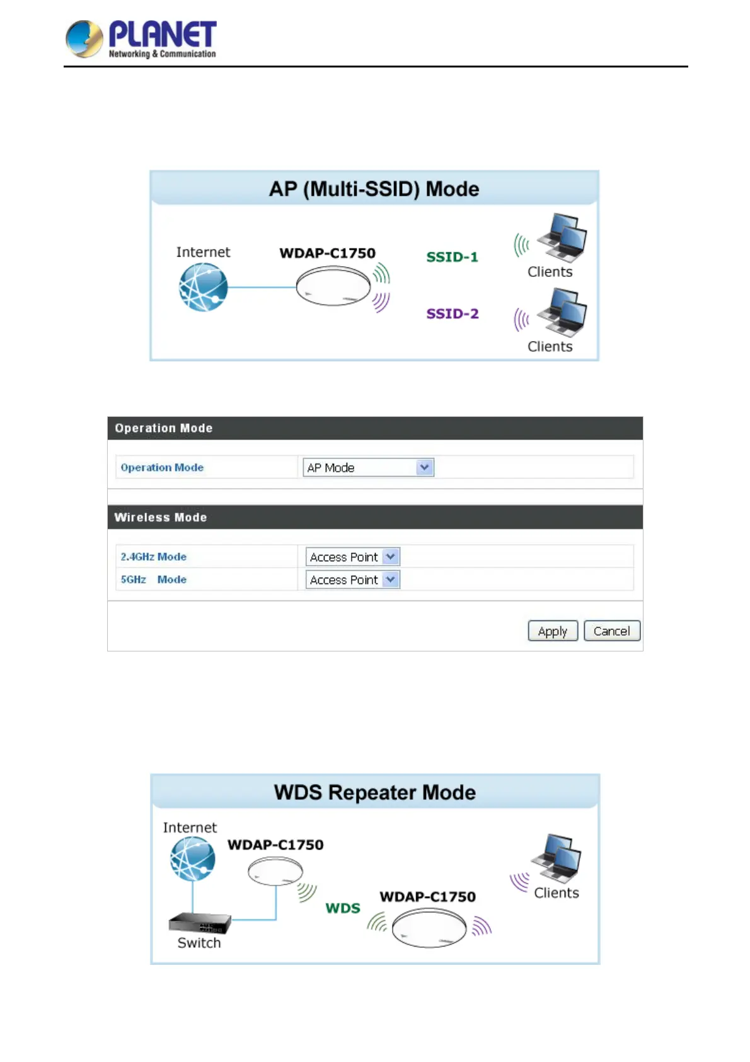The image size is (750, 1062).
Task: Open the Operation Mode dropdown showing AP Mode
Action: pyautogui.click(x=369, y=467)
